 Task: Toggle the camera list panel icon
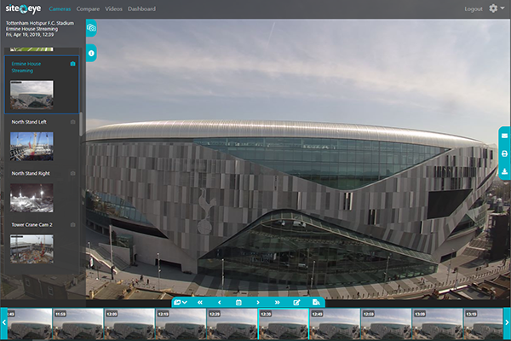pyautogui.click(x=91, y=28)
